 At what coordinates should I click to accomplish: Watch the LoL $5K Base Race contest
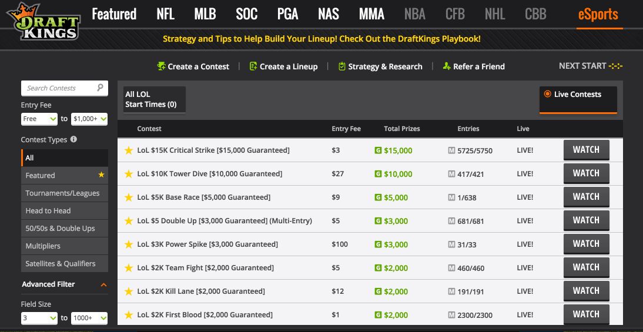[x=587, y=197]
